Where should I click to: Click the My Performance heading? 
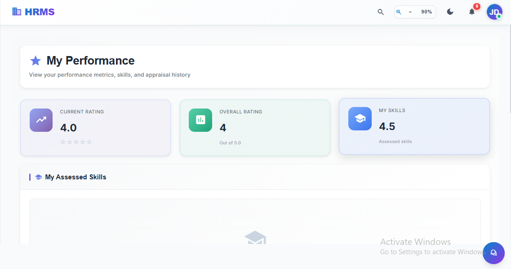pyautogui.click(x=91, y=61)
